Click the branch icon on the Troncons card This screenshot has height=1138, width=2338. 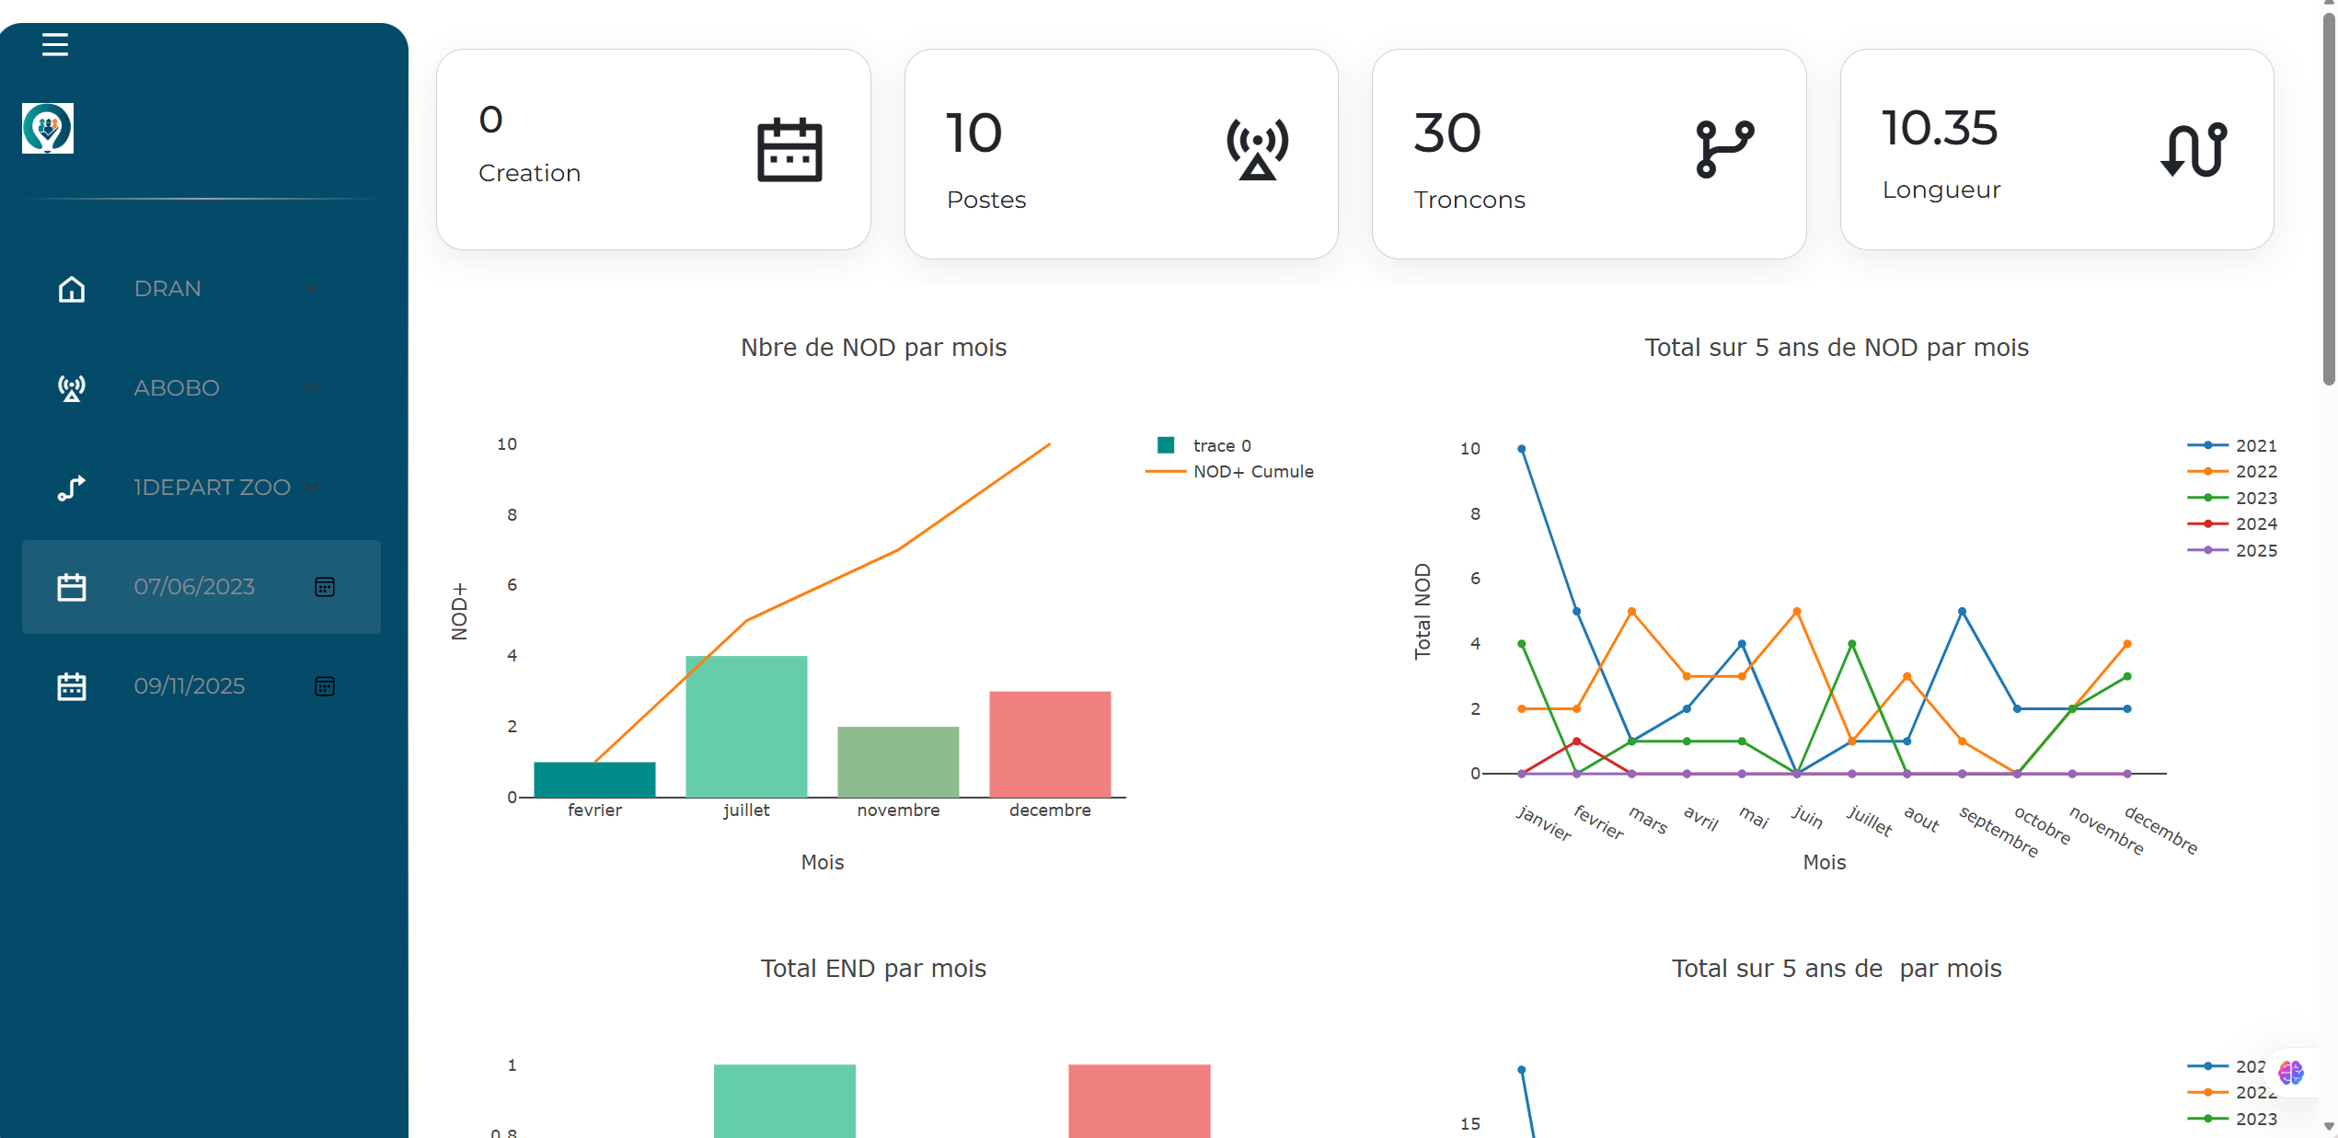pos(1722,145)
